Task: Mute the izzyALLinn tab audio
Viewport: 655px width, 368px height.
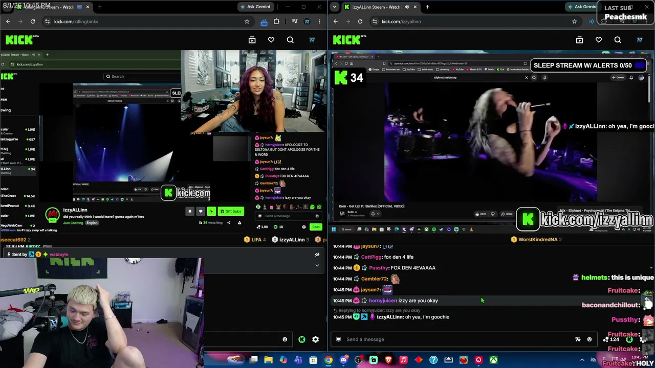Action: click(407, 7)
